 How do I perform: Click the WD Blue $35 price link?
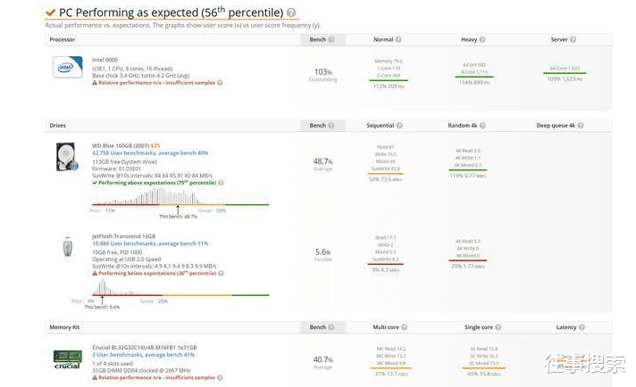coord(155,145)
